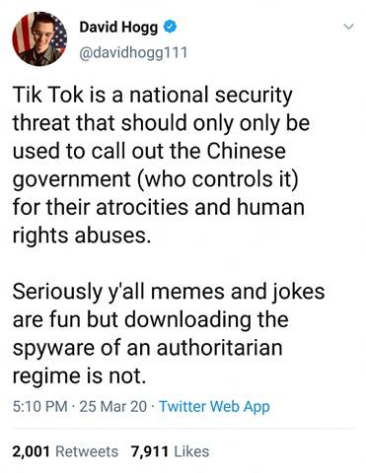Click the David Hogg display name
Image resolution: width=366 pixels, height=473 pixels.
click(x=118, y=28)
